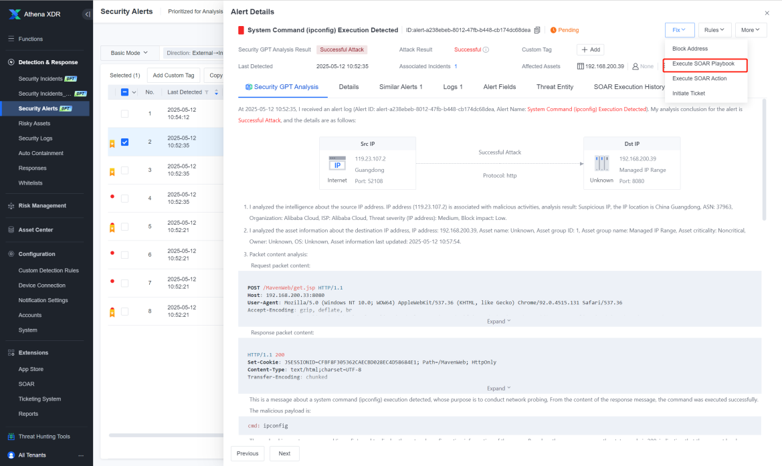Viewport: 782px width, 466px height.
Task: Click the Previous button
Action: [x=248, y=453]
